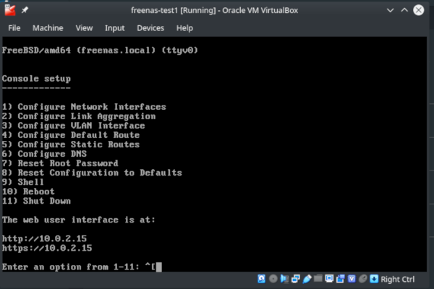Click the optical drive status icon
This screenshot has width=434, height=289.
tap(273, 279)
